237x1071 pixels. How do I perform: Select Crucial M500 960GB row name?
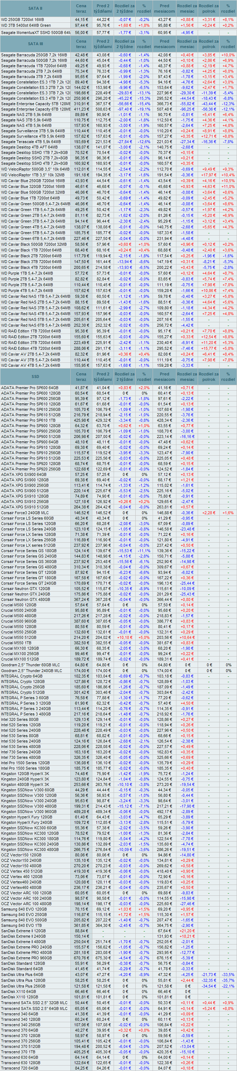click(x=19, y=621)
